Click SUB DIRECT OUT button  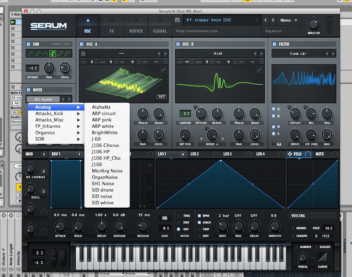click(x=61, y=44)
